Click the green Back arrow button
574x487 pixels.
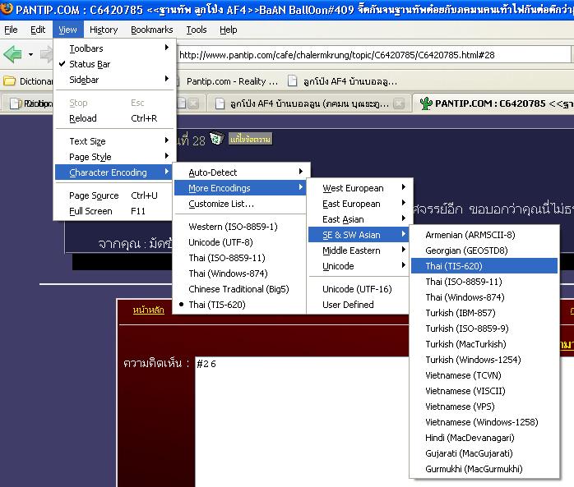(12, 55)
